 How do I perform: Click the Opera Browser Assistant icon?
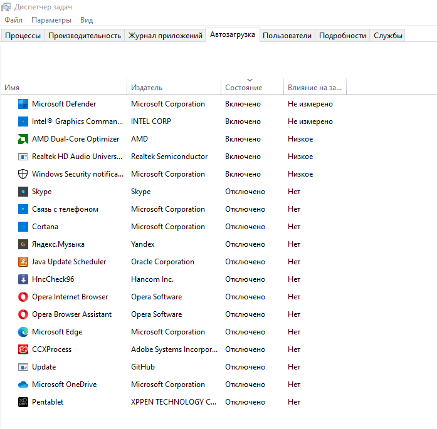tap(23, 314)
